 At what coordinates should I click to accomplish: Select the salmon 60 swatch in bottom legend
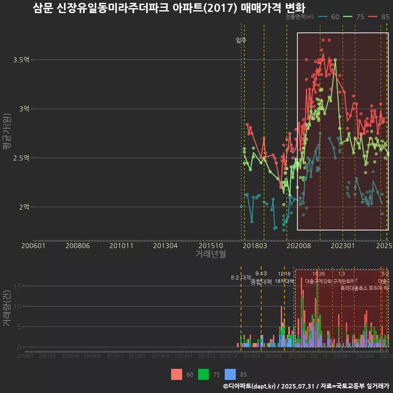[x=176, y=375]
